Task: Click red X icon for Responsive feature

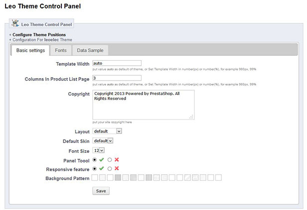Action: coord(117,168)
